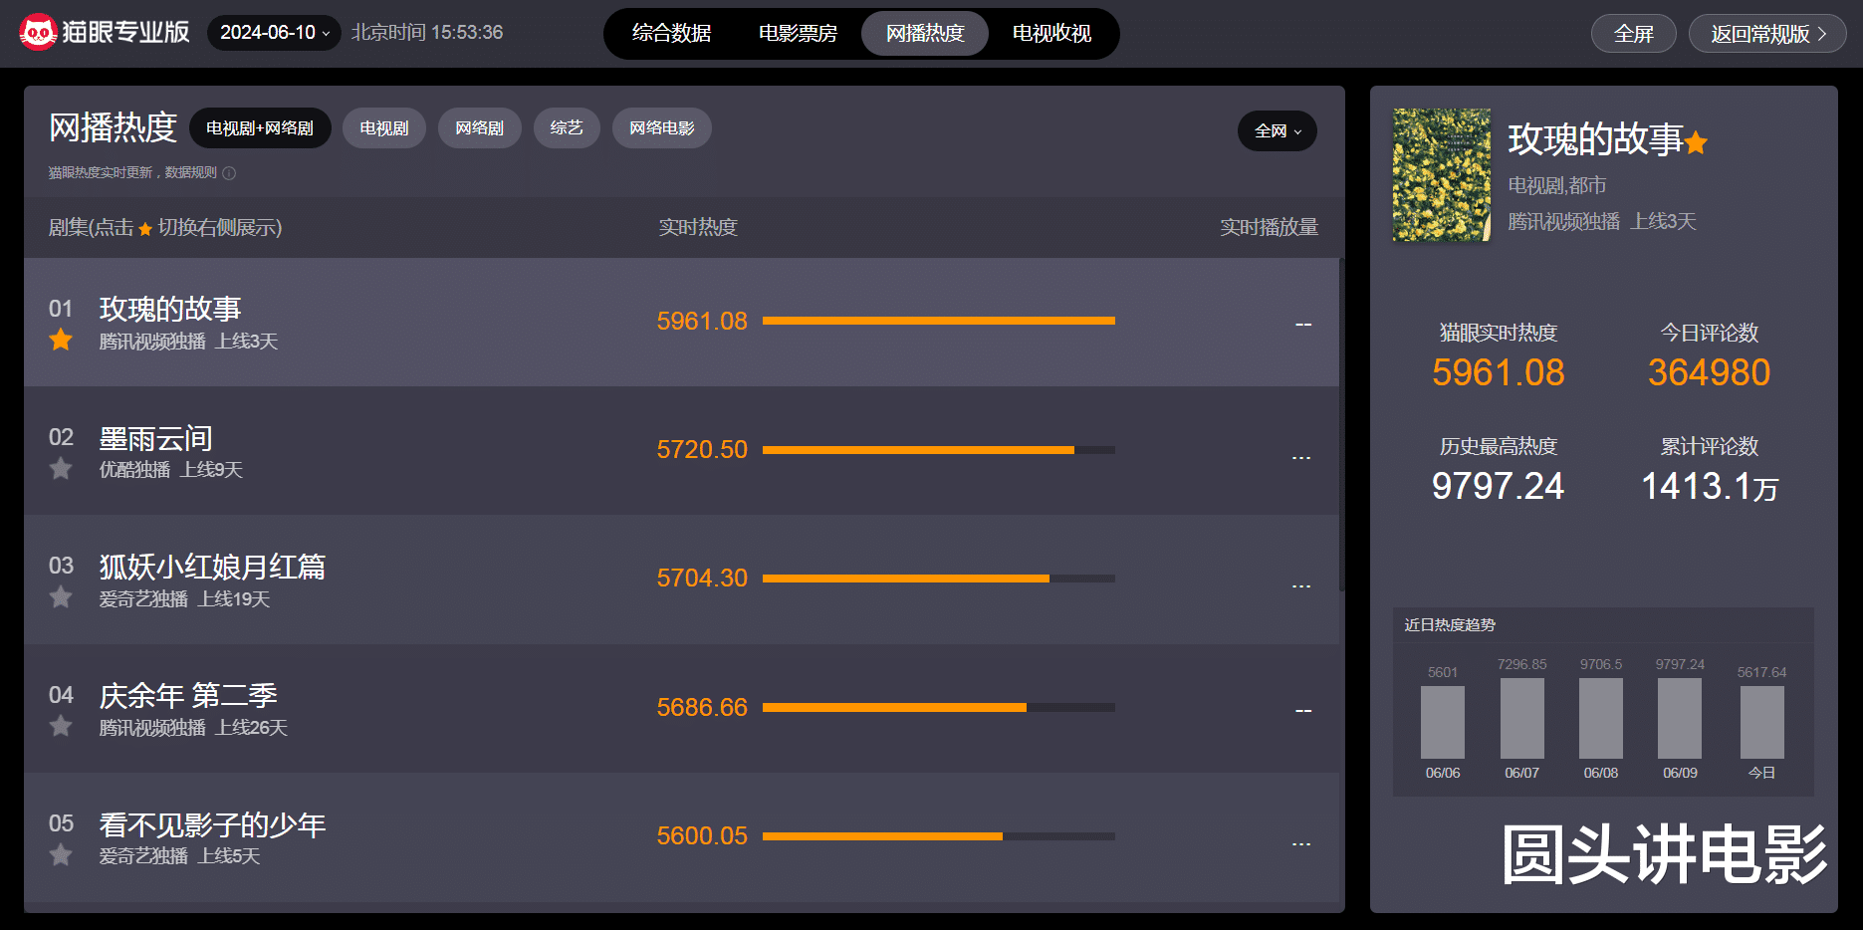Screen dimensions: 1863x930
Task: Switch to 电影票房 tab
Action: pos(798,33)
